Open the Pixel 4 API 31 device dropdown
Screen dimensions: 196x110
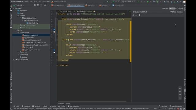point(129,2)
